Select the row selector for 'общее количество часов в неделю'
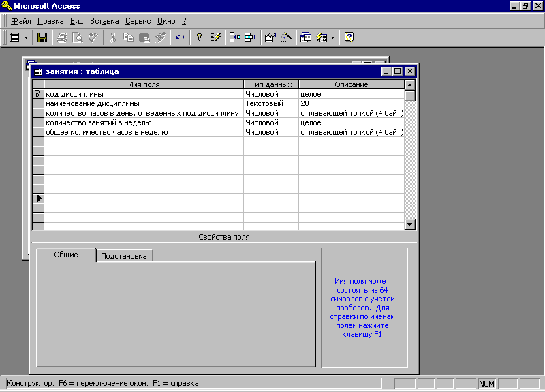Image resolution: width=545 pixels, height=392 pixels. click(38, 132)
